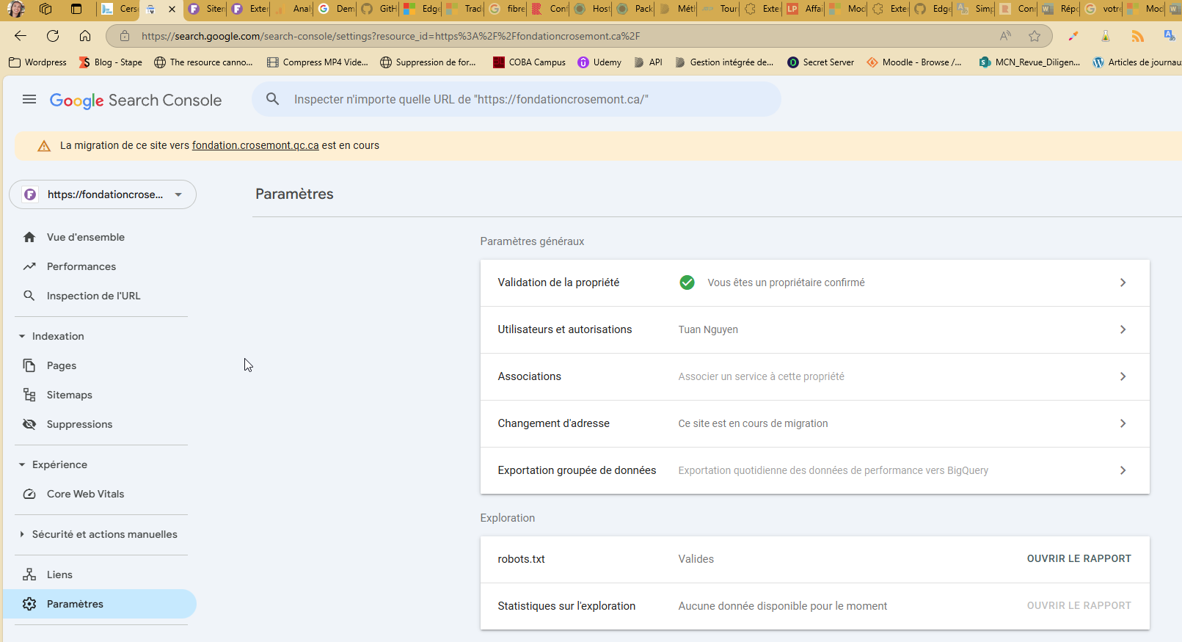
Task: Click the browser refresh button
Action: 53,36
